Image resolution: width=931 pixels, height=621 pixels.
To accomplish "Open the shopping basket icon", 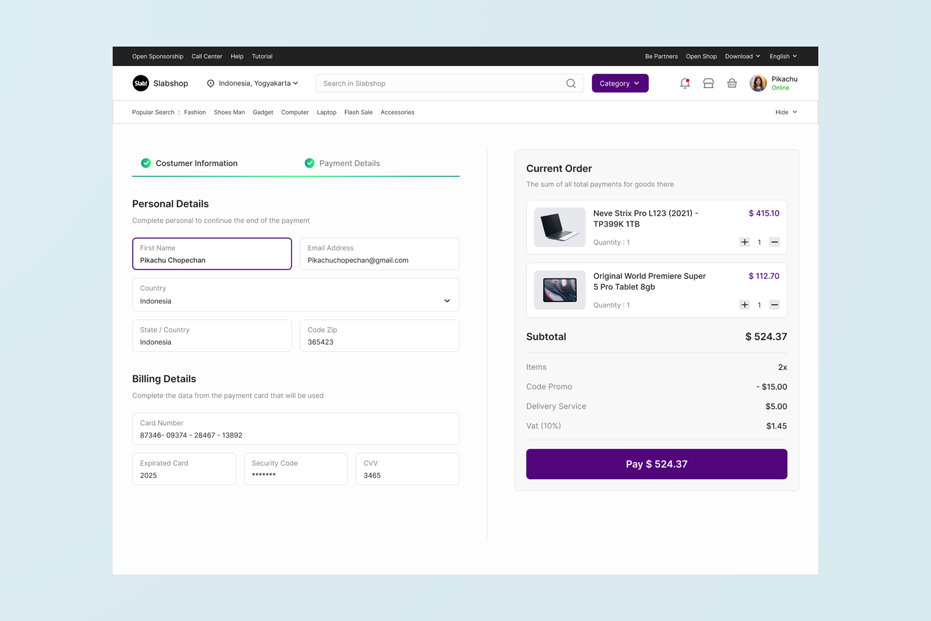I will pyautogui.click(x=732, y=83).
